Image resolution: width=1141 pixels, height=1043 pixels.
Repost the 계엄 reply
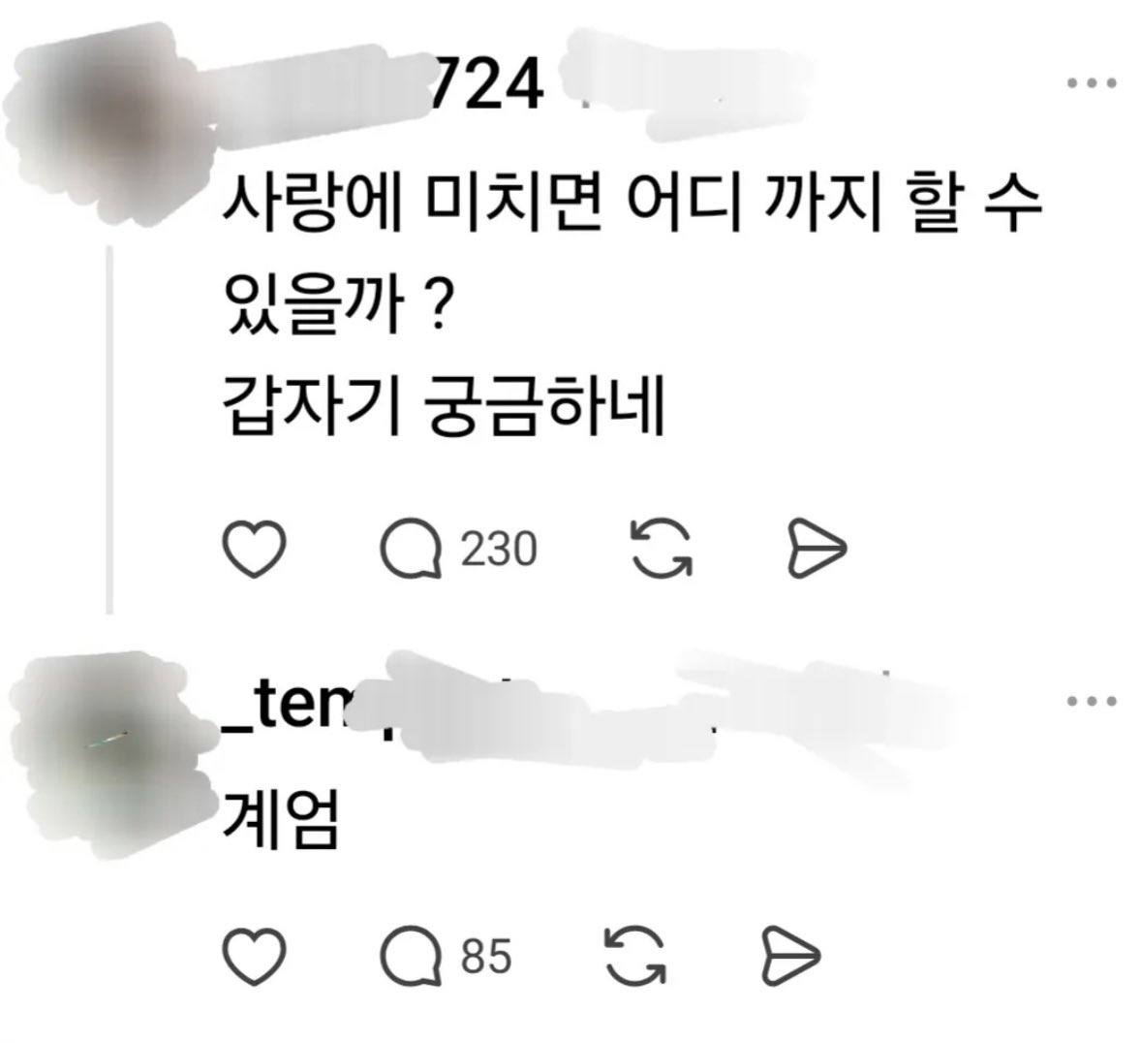click(635, 956)
